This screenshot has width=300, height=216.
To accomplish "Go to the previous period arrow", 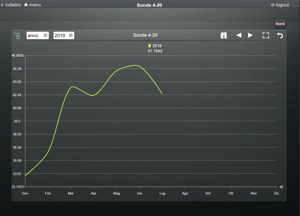I will click(239, 35).
